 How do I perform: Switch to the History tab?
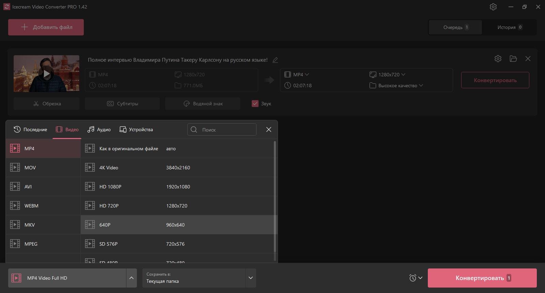(x=509, y=27)
